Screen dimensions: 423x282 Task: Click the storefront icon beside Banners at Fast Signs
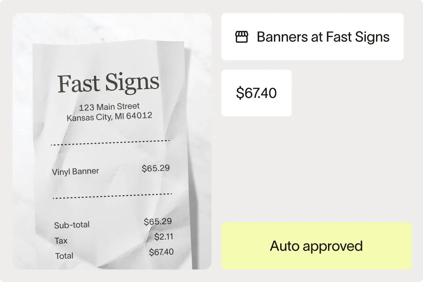point(242,37)
